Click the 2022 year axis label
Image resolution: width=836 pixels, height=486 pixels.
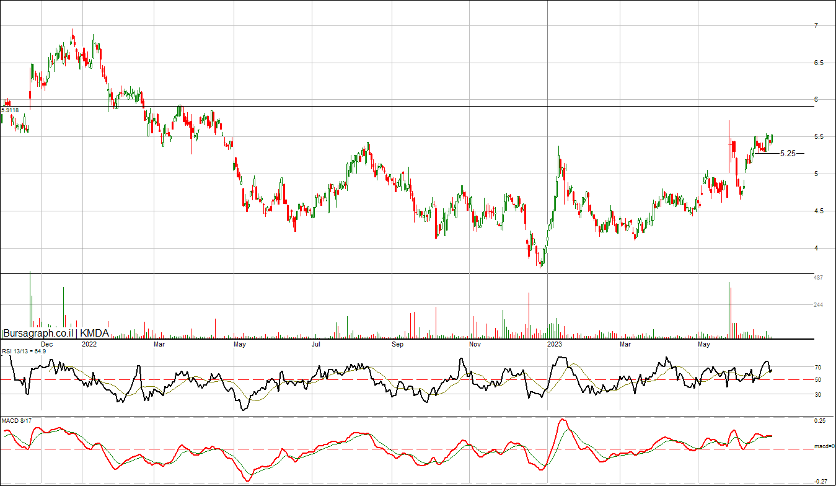coord(89,343)
